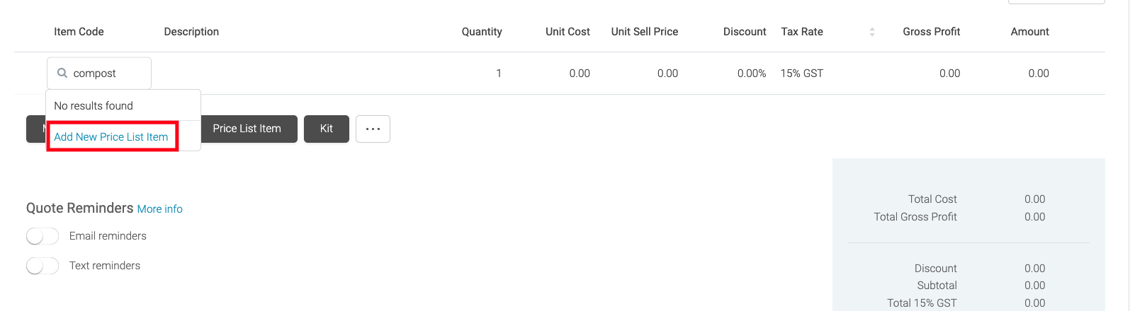Click the Amount column header

pos(1029,32)
